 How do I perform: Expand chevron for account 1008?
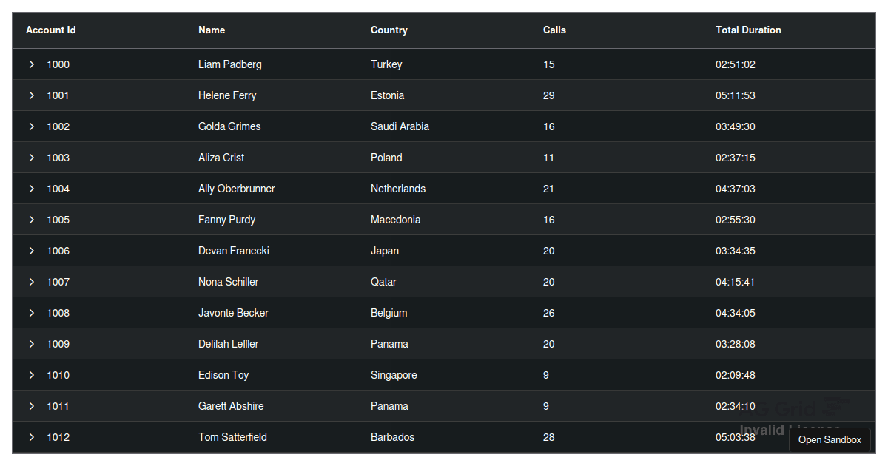coord(32,313)
